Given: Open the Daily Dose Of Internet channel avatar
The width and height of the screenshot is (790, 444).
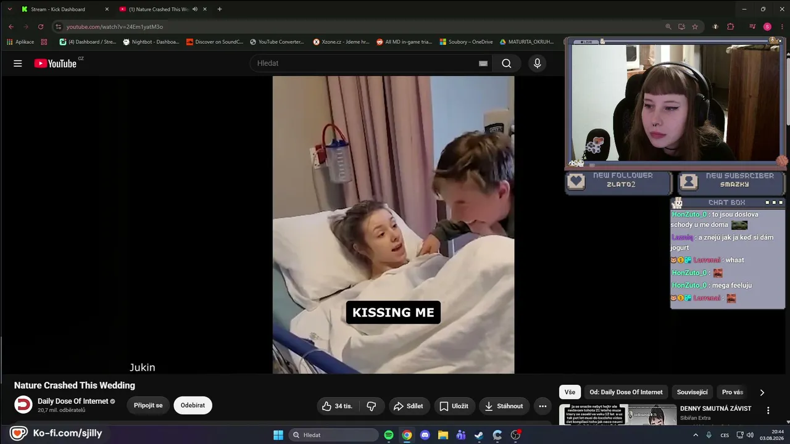Looking at the screenshot, I should (23, 405).
